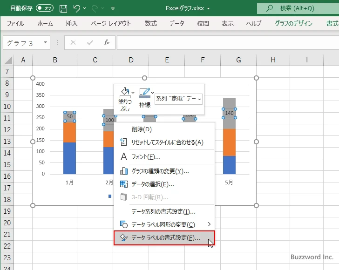339x270 pixels.
Task: Click the Name Box showing グラフ 3
Action: [23, 43]
